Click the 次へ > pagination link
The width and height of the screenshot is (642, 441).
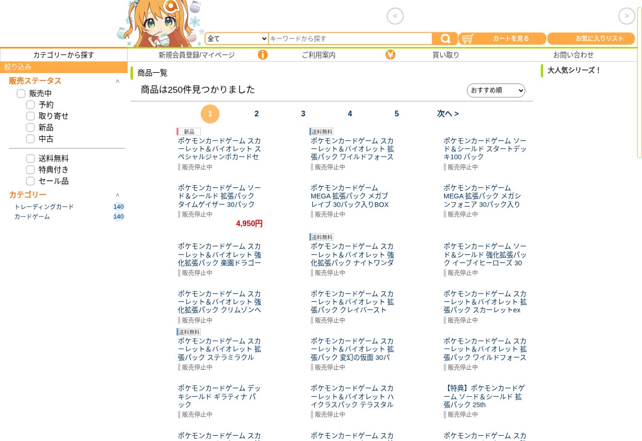click(x=448, y=114)
